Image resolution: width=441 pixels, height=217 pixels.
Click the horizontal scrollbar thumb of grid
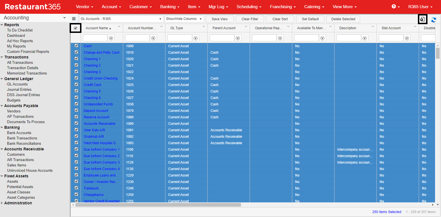coord(158,205)
